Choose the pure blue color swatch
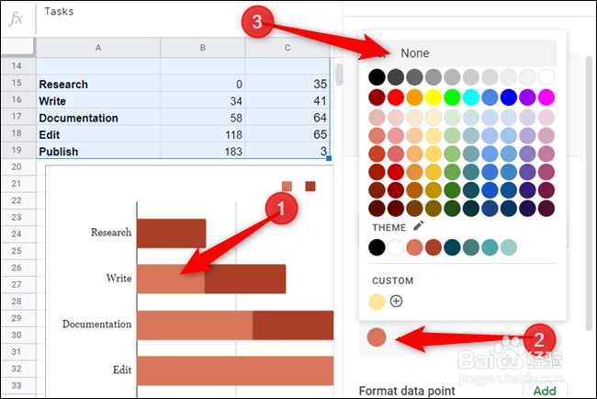This screenshot has width=597, height=399. pyautogui.click(x=509, y=97)
